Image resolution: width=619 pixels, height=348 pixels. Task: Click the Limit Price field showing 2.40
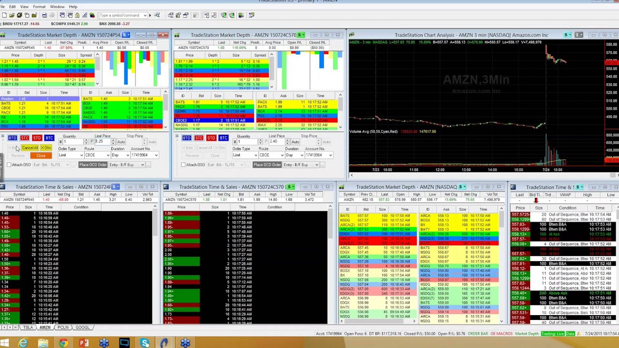pyautogui.click(x=278, y=142)
